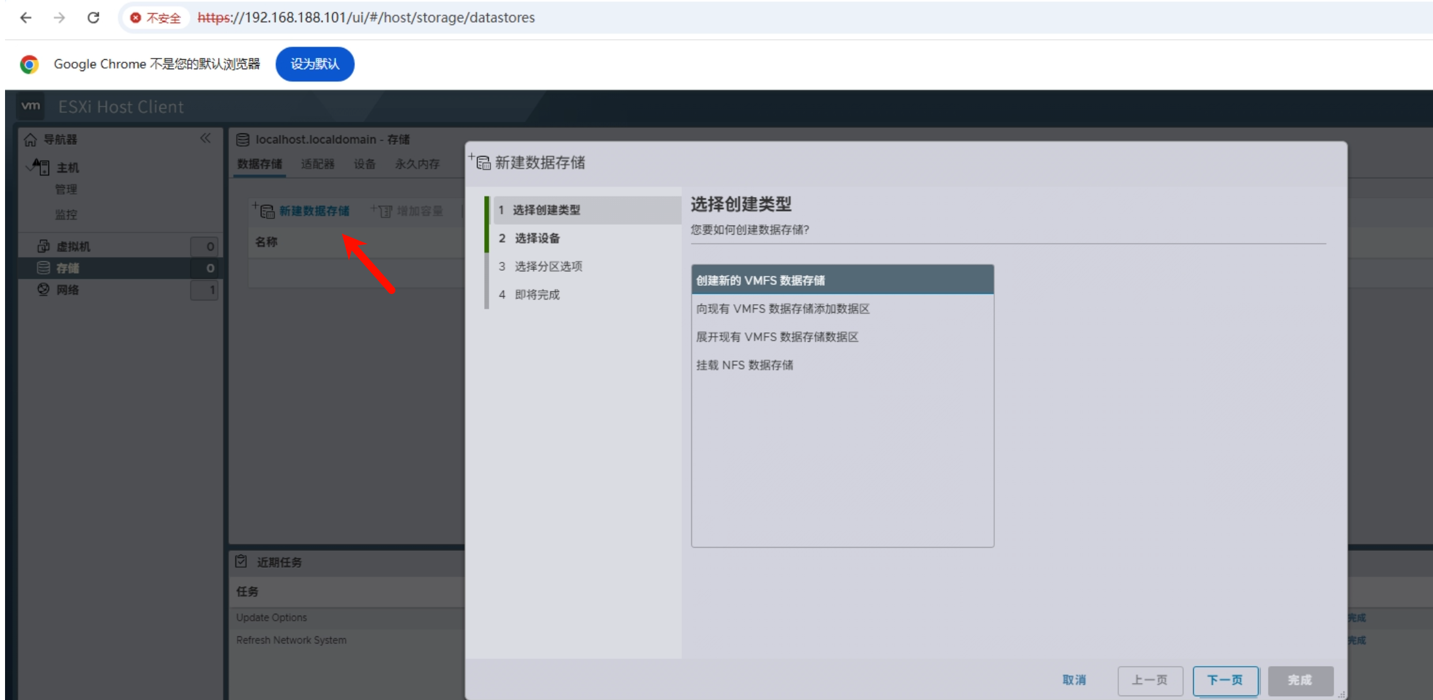Click the network globe icon in navigator
Screen dimensions: 1433x700
43,290
